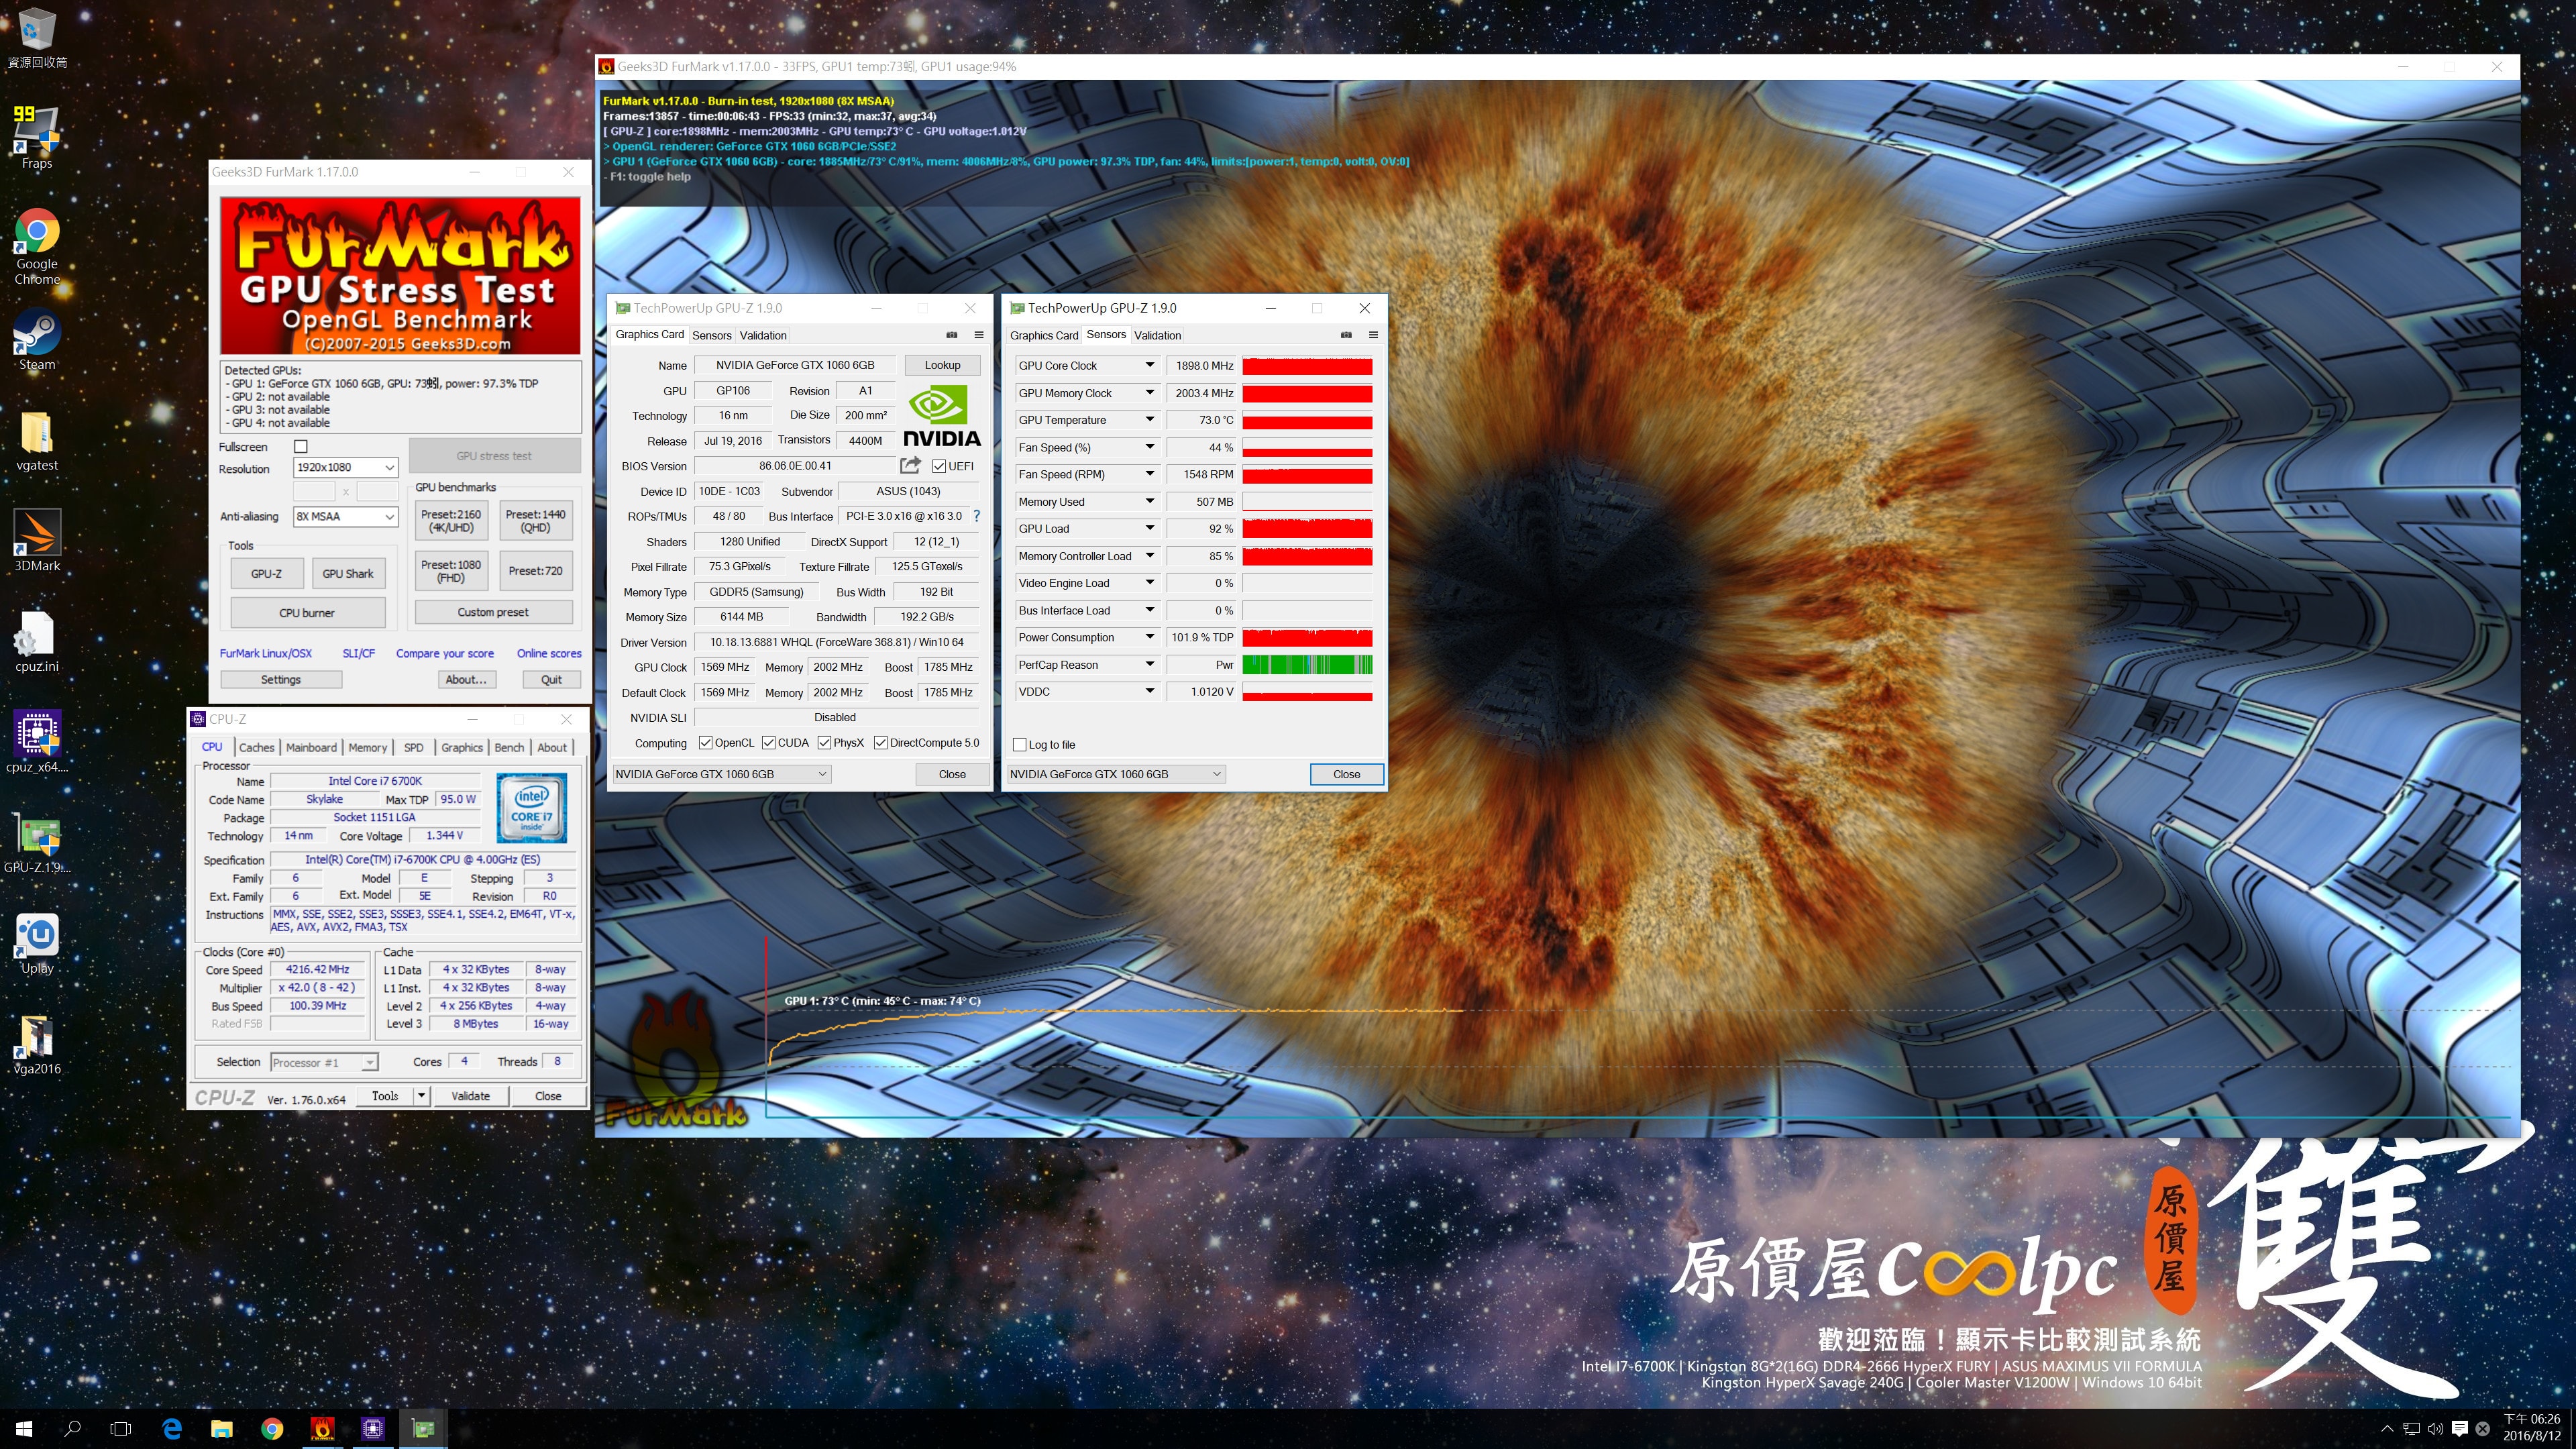Screen dimensions: 2576x1449
Task: Switch to CPU-Z in the taskbar
Action: [373, 1429]
